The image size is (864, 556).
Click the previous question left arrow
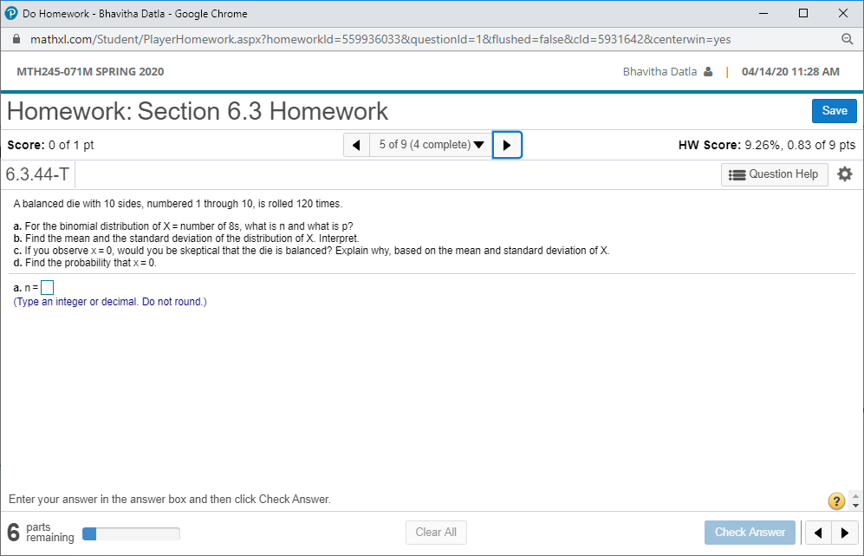[x=356, y=145]
